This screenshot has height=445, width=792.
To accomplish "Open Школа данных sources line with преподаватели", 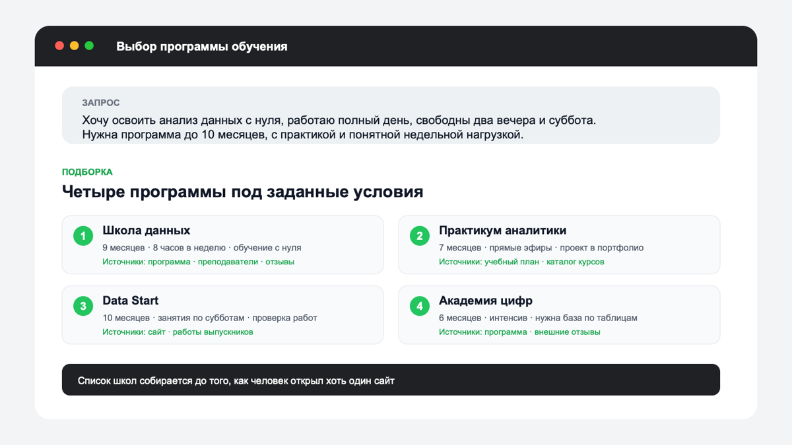I will (199, 262).
